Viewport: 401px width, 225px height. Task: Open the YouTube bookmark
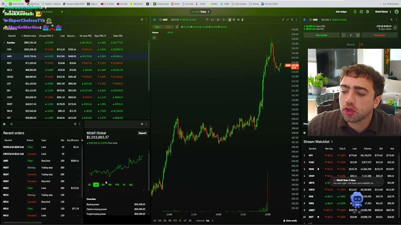tap(122, 4)
